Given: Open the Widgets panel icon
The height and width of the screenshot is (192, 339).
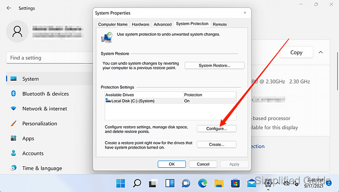Looking at the screenshot, I should (170, 183).
